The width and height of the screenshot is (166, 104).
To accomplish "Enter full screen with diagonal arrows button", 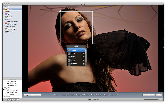I will coord(17,100).
